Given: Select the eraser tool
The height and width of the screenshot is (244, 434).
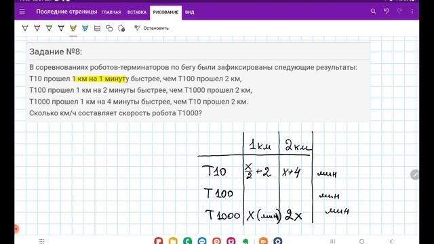Looking at the screenshot, I should point(97,28).
